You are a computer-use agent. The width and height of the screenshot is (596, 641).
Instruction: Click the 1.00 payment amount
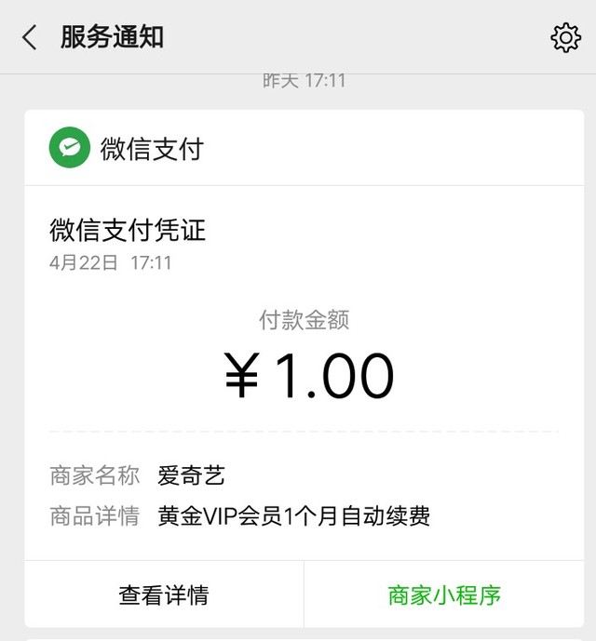334,376
